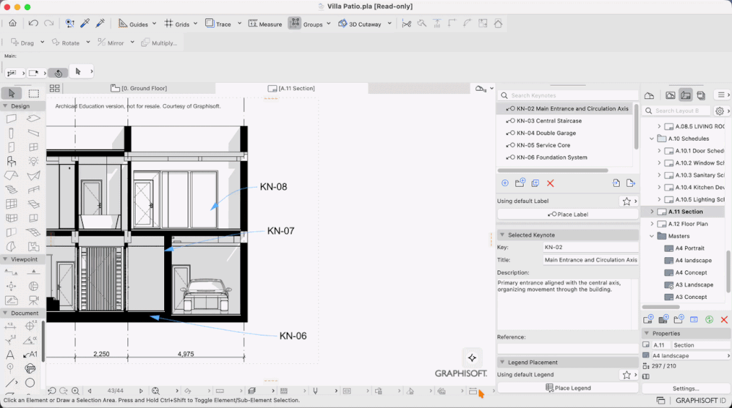The width and height of the screenshot is (732, 408).
Task: Open label favorites star
Action: 626,201
